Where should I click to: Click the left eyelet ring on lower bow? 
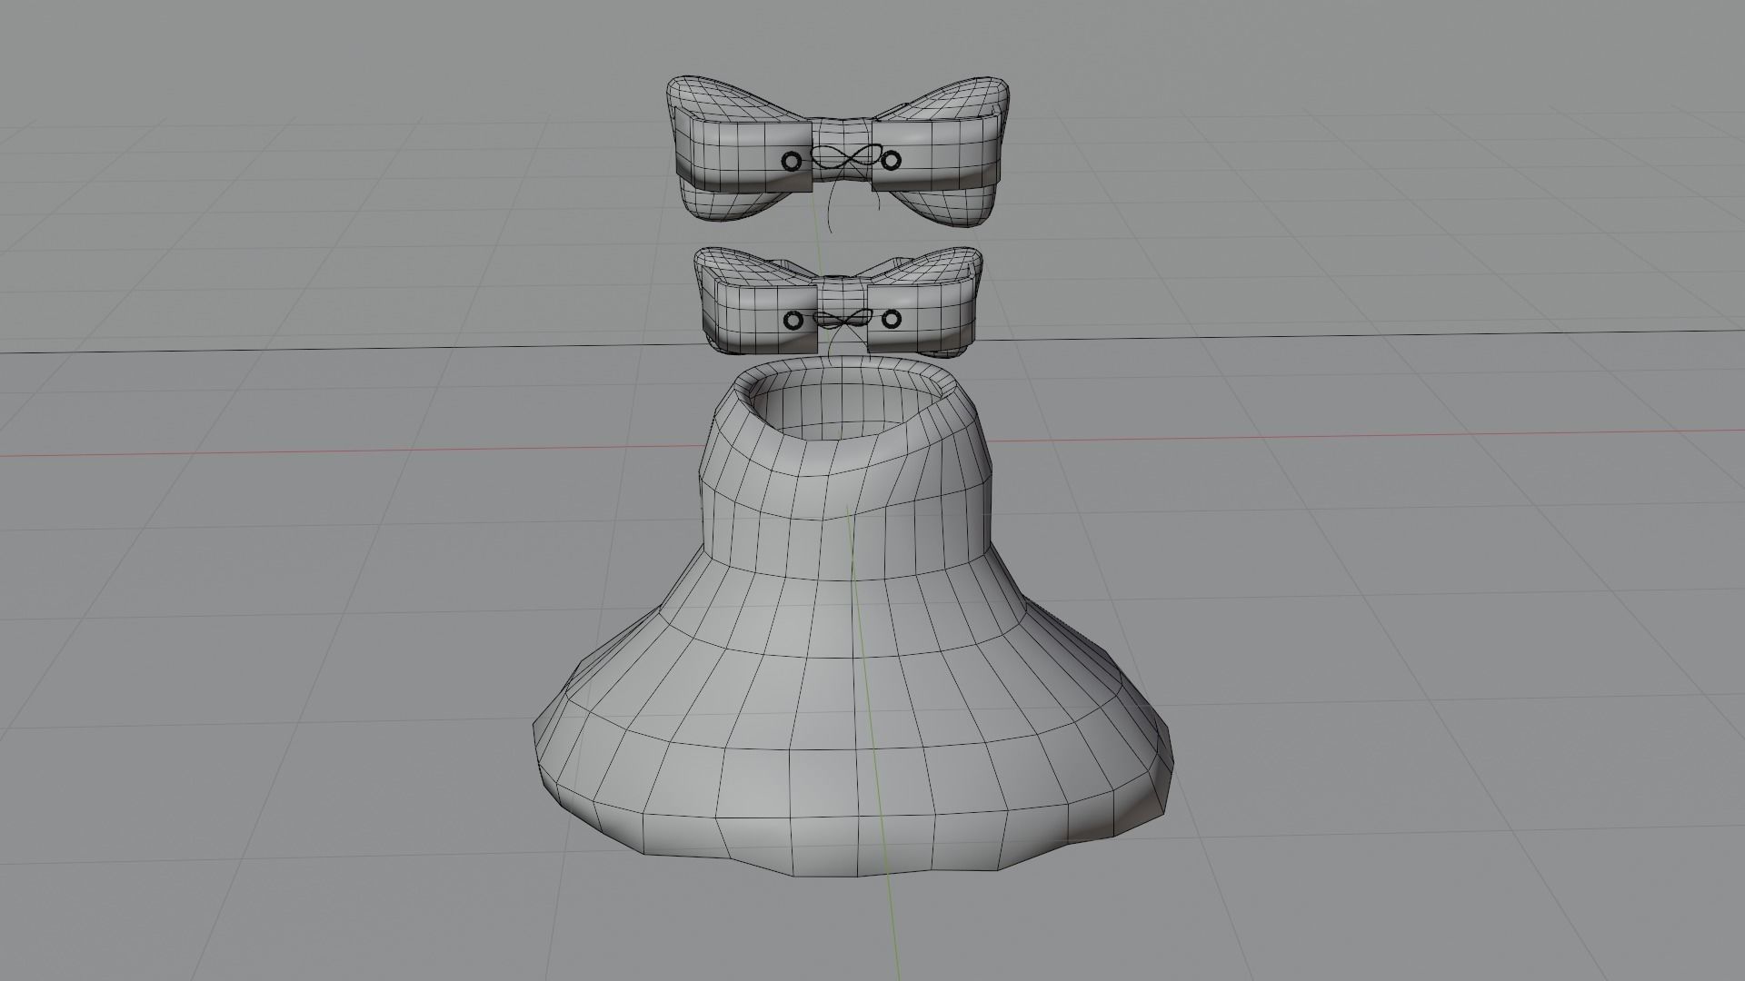[793, 320]
